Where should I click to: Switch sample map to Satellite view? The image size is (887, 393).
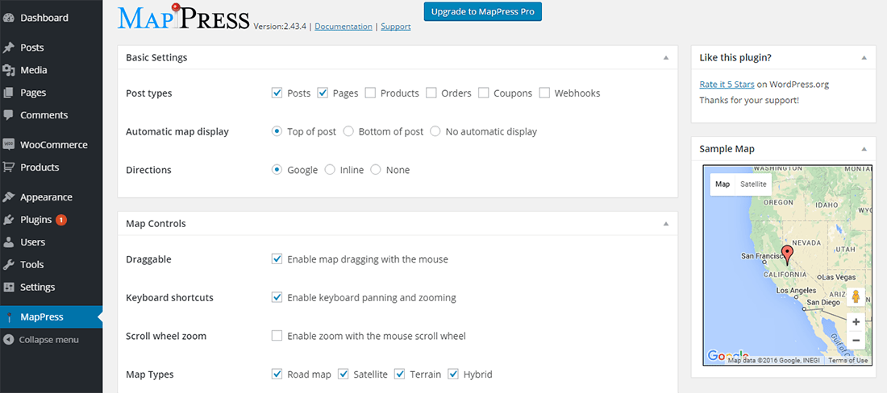coord(753,184)
